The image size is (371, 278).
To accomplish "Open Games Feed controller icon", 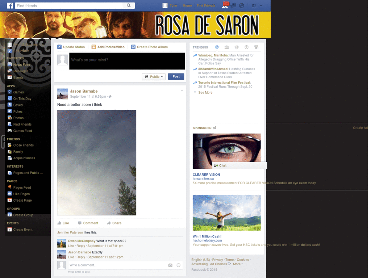I will pos(10,130).
